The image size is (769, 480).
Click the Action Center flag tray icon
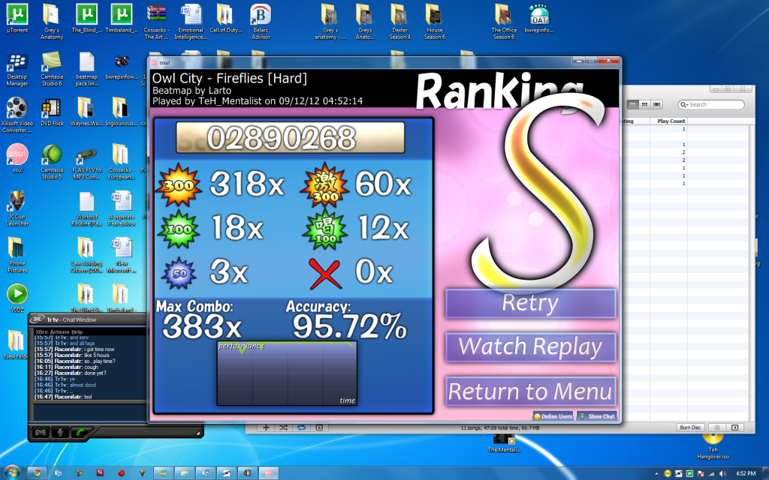click(x=701, y=474)
